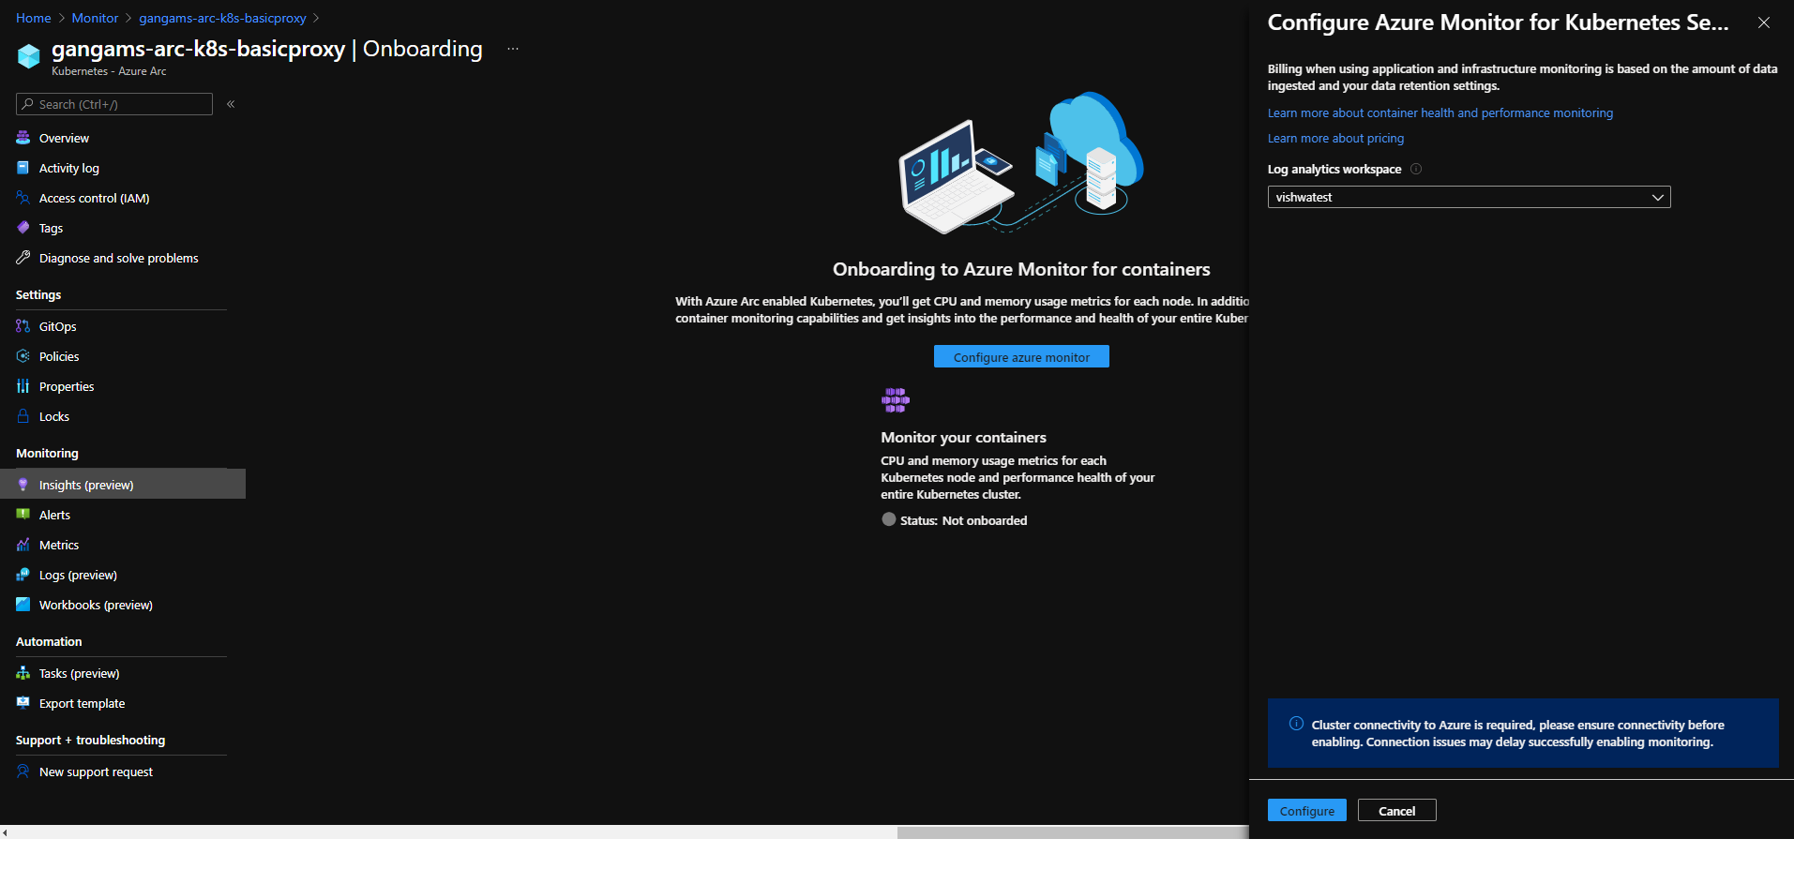Open the Learn more about pricing link
Viewport: 1794px width, 869px height.
1335,138
